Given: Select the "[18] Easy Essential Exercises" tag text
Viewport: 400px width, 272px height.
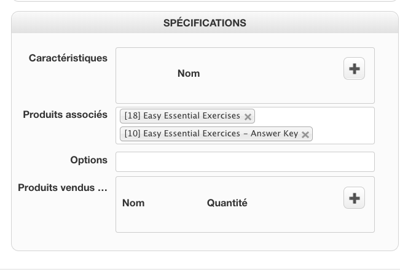Looking at the screenshot, I should click(182, 116).
